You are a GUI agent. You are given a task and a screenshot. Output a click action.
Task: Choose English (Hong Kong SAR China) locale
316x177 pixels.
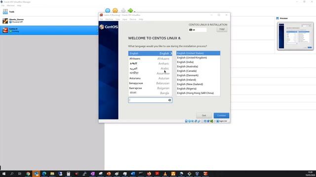(198, 93)
